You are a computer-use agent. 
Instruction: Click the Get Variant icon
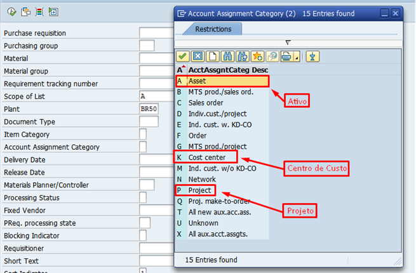click(24, 11)
